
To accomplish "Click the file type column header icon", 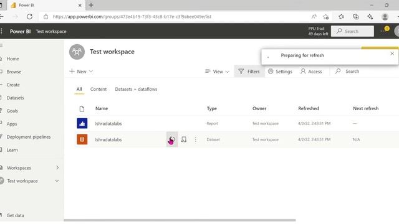I will [82, 109].
